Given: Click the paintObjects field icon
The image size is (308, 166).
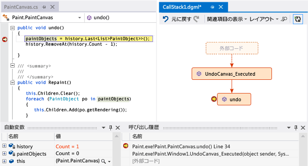Looking at the screenshot, I should (12, 153).
